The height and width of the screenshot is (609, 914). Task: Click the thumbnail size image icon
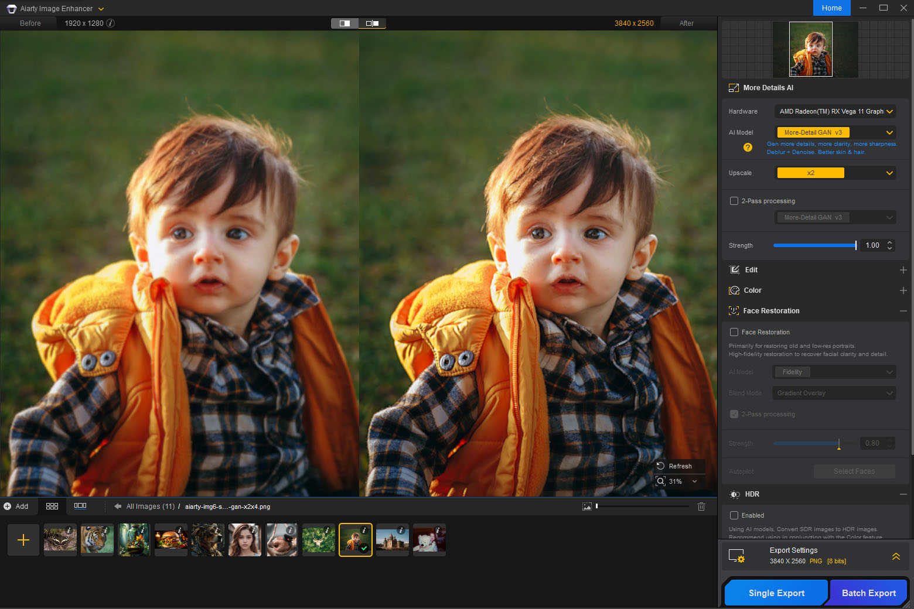[586, 507]
